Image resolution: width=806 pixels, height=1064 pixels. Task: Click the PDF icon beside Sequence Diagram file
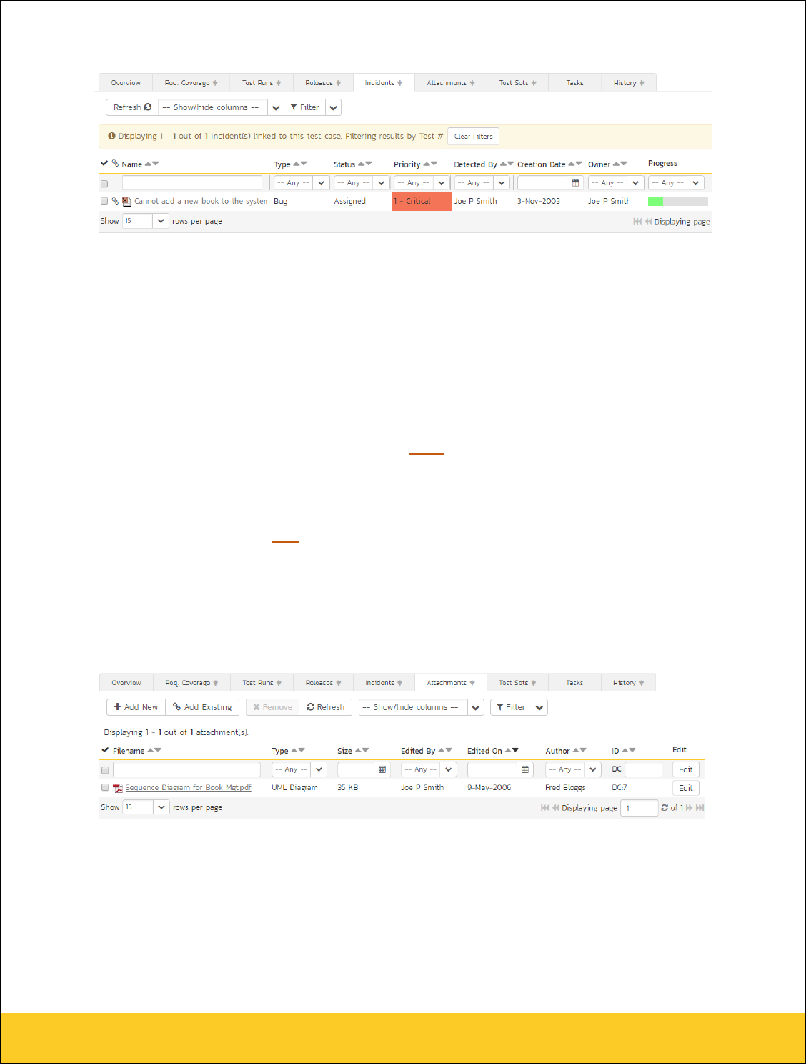coord(118,788)
